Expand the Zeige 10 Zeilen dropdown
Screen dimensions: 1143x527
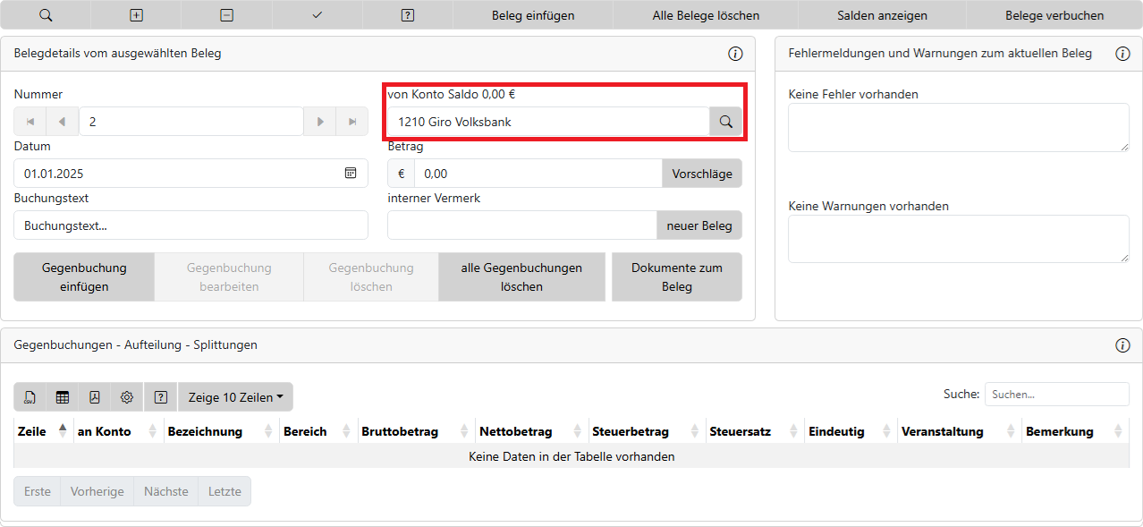click(x=235, y=397)
